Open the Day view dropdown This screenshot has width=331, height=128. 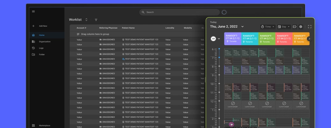(x=284, y=27)
